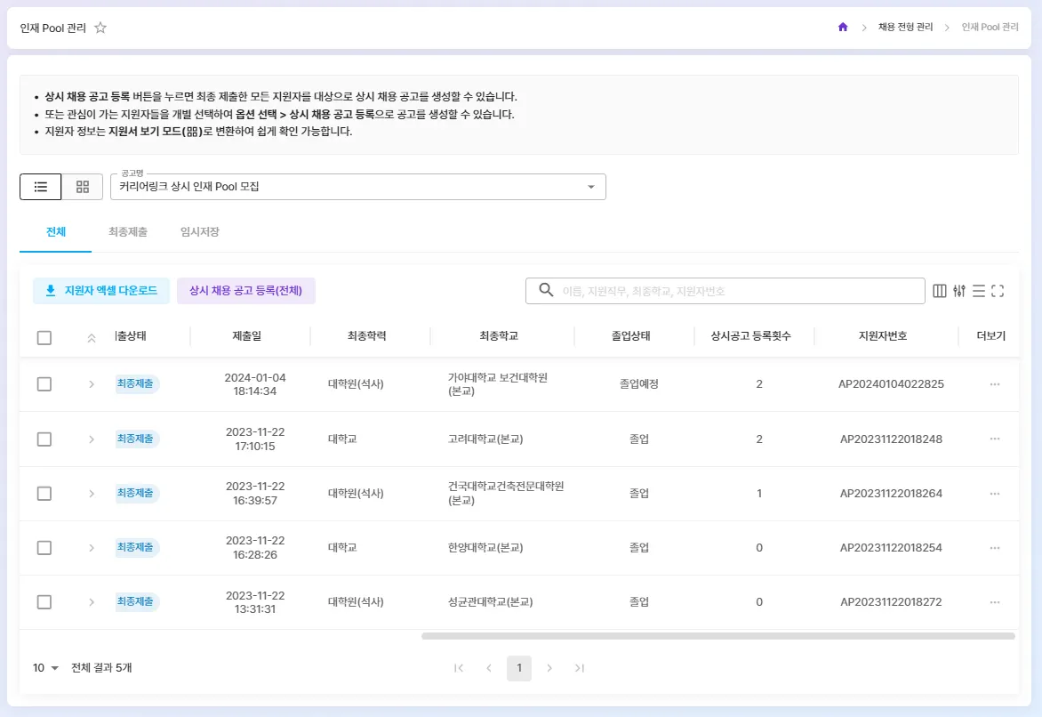Expand row submitted 2023-11-22 17:10:15
The image size is (1042, 717).
pos(92,439)
